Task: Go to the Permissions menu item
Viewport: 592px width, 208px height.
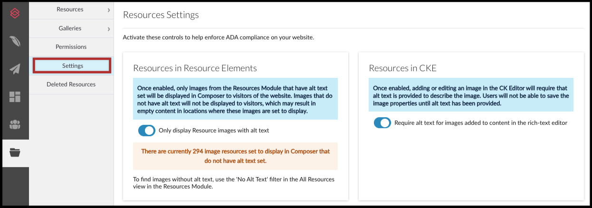Action: coord(71,47)
